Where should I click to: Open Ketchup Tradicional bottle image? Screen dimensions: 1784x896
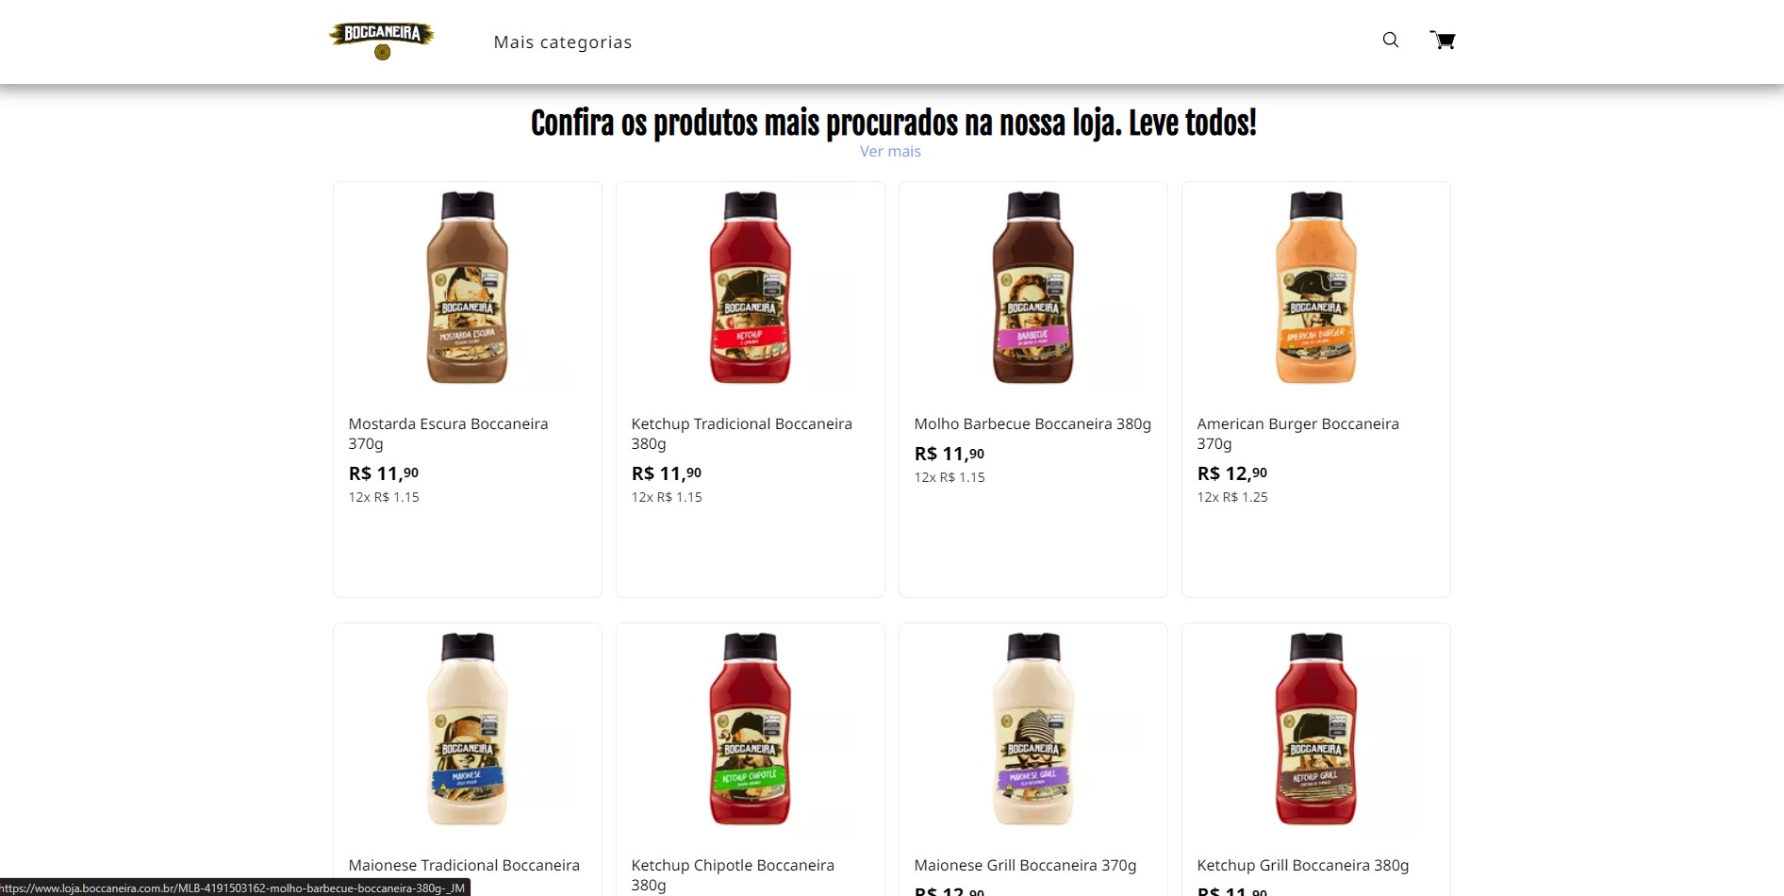751,288
